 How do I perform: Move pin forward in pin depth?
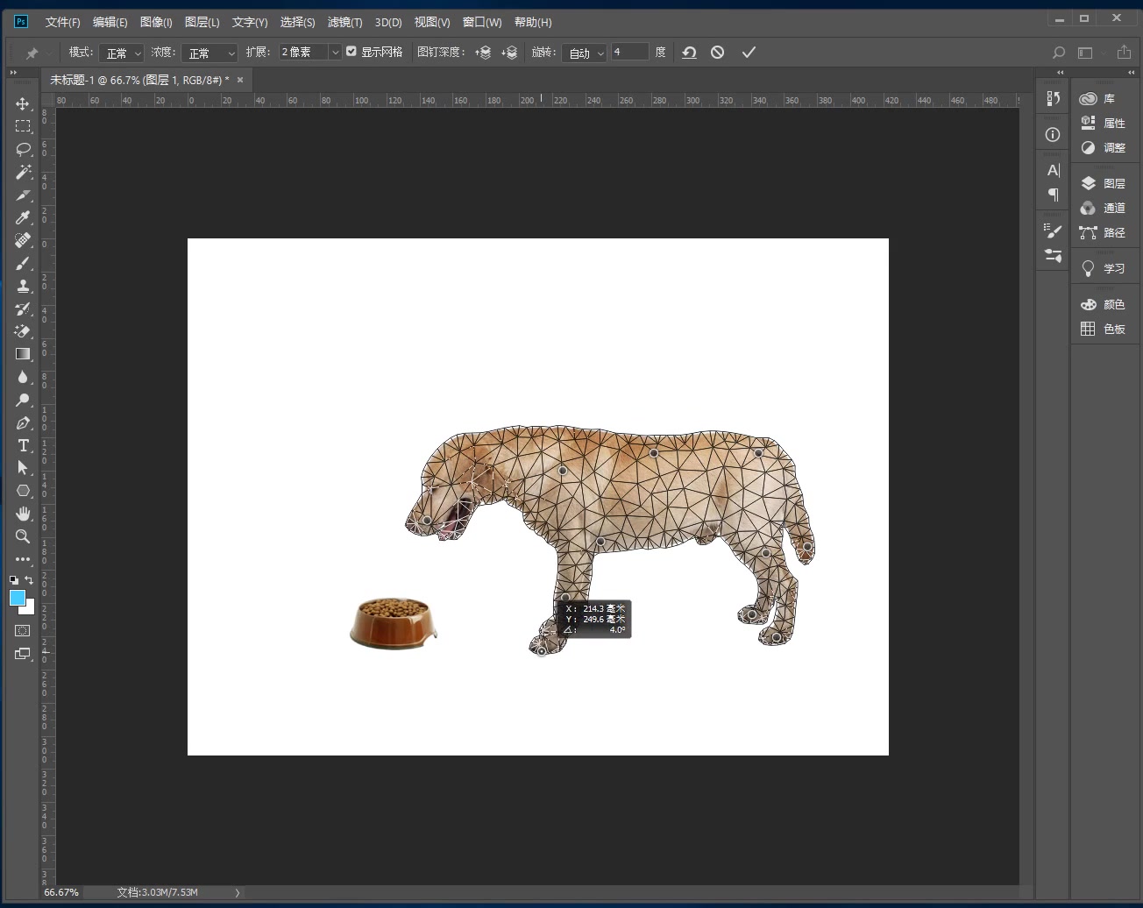483,53
